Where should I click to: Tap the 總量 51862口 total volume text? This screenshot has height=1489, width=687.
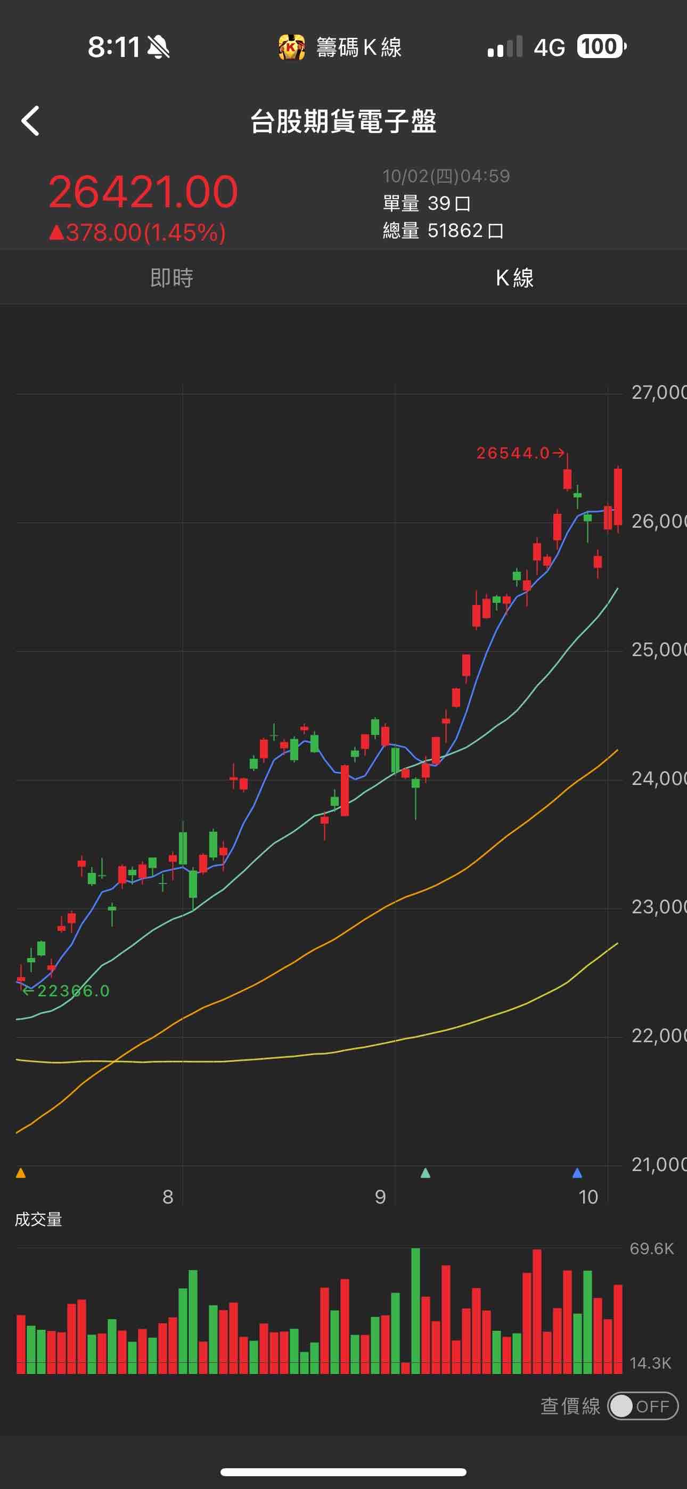[x=443, y=231]
